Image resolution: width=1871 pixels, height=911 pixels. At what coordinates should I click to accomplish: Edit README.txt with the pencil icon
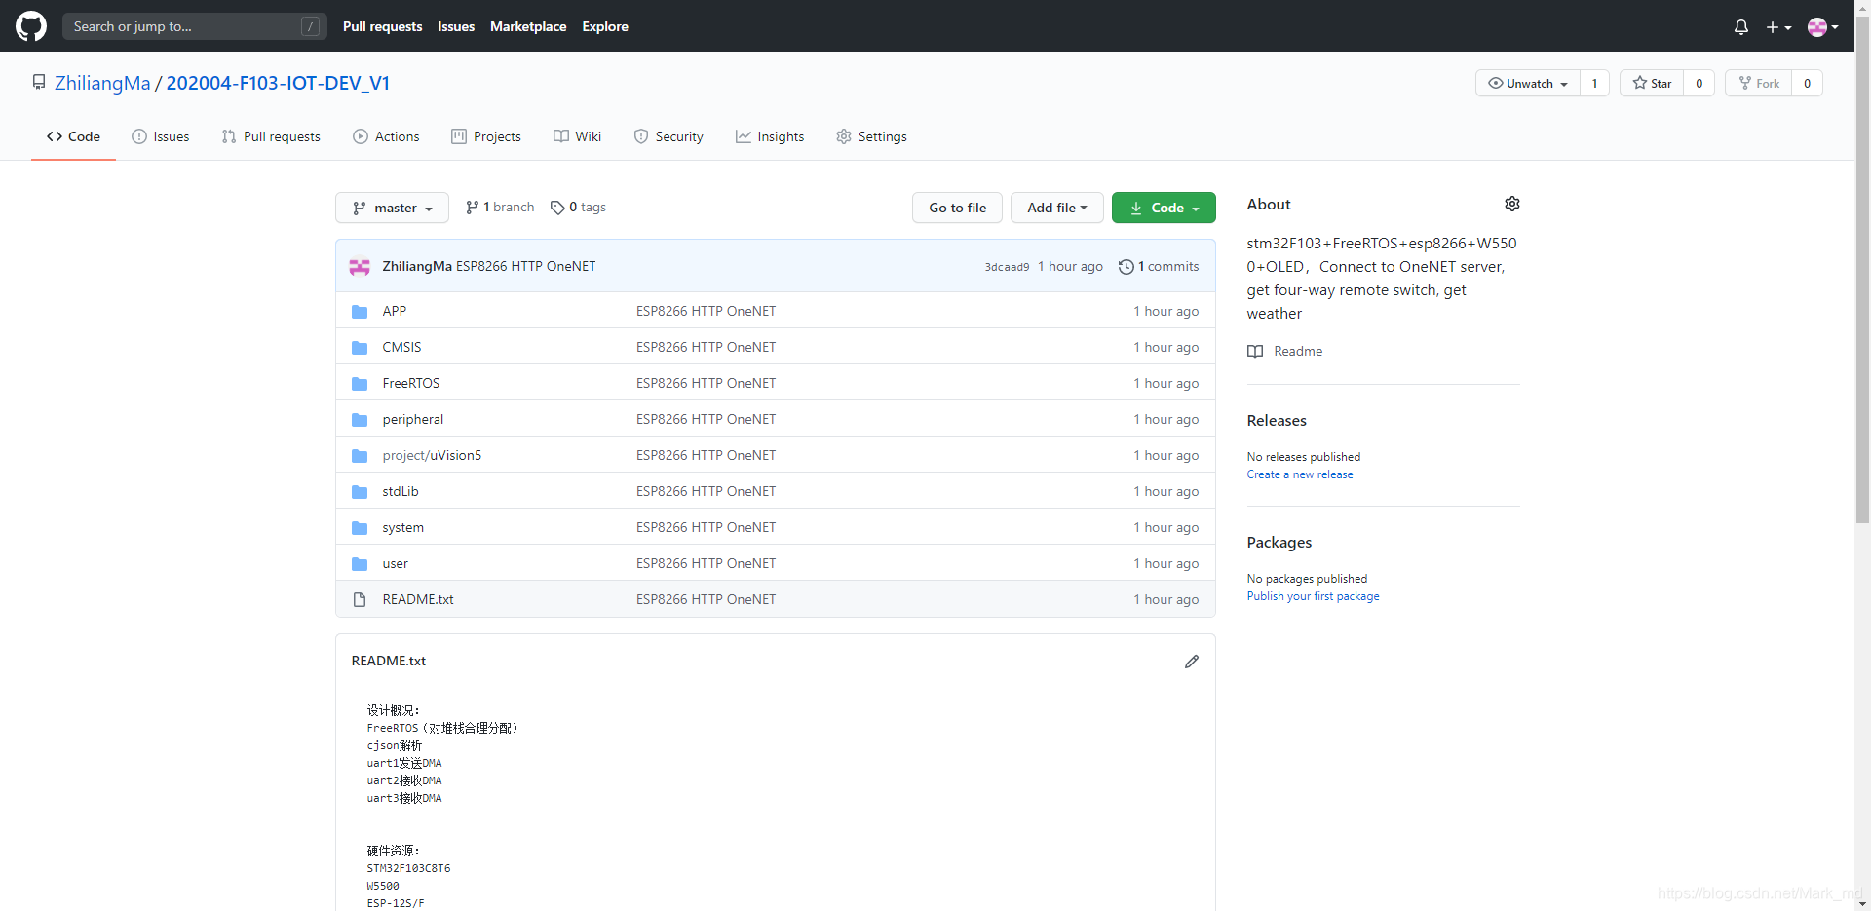[1191, 662]
